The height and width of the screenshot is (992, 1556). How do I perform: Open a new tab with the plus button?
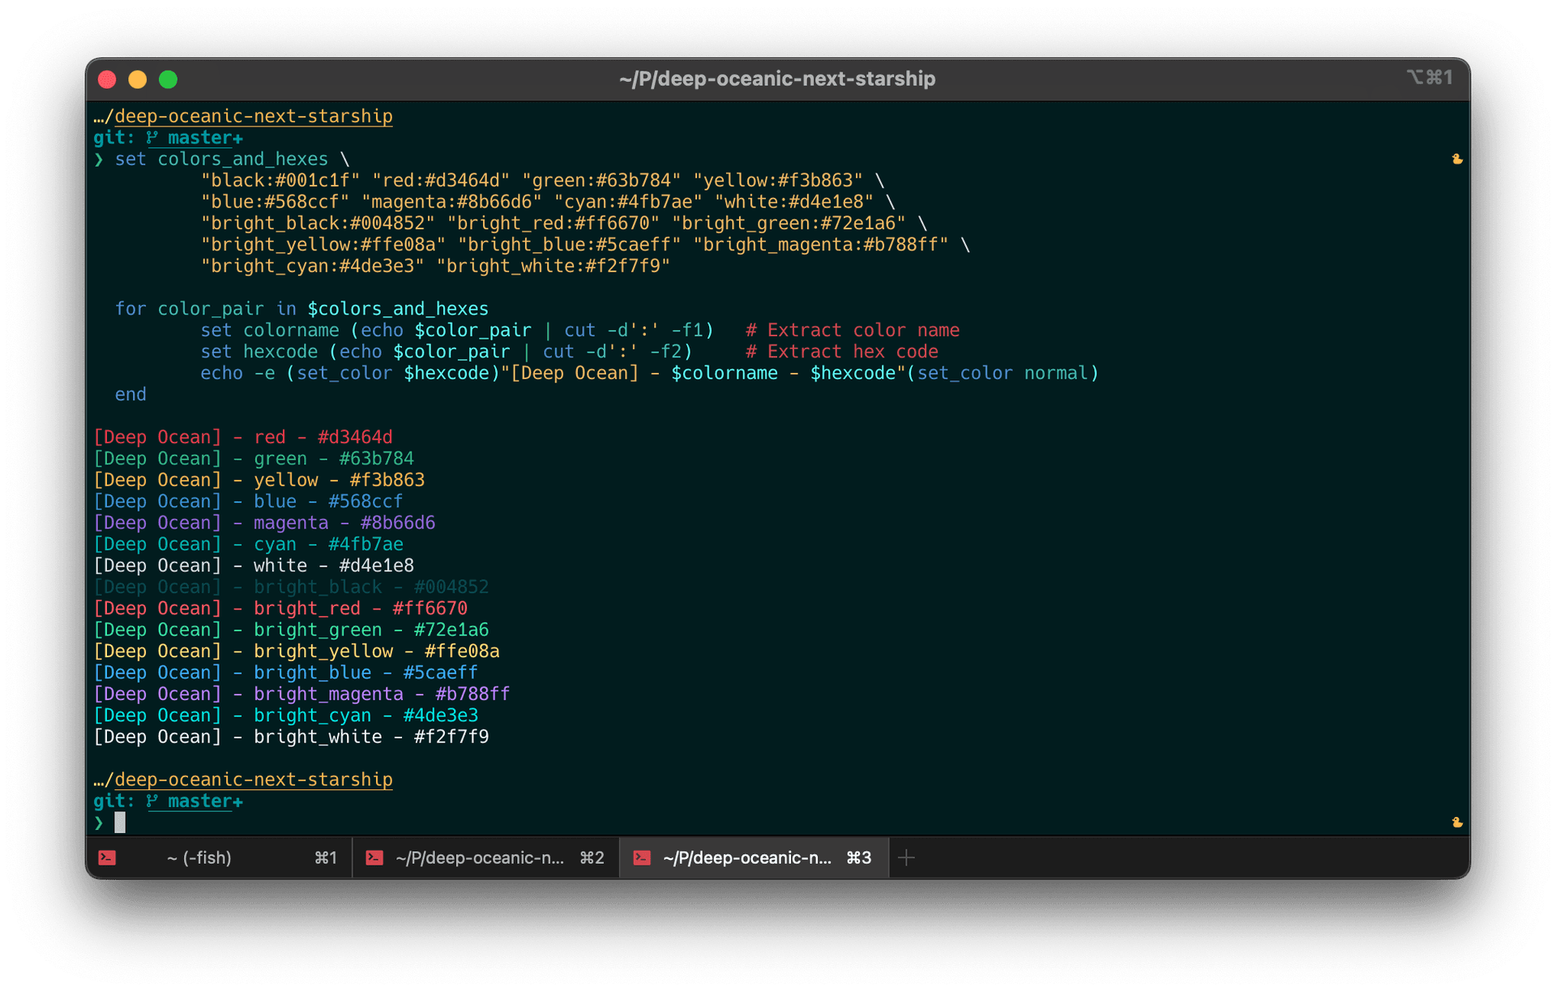point(907,857)
